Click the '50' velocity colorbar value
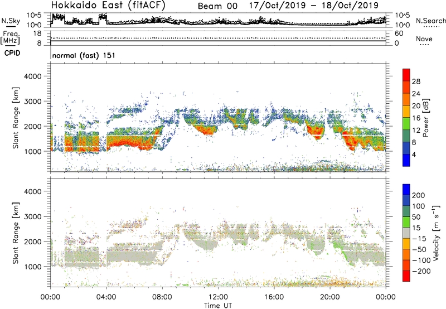 click(x=416, y=217)
